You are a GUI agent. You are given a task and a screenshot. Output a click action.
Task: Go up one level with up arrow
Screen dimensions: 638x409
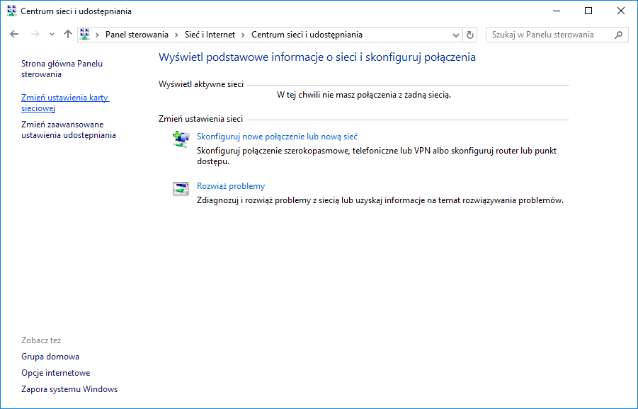tap(68, 35)
